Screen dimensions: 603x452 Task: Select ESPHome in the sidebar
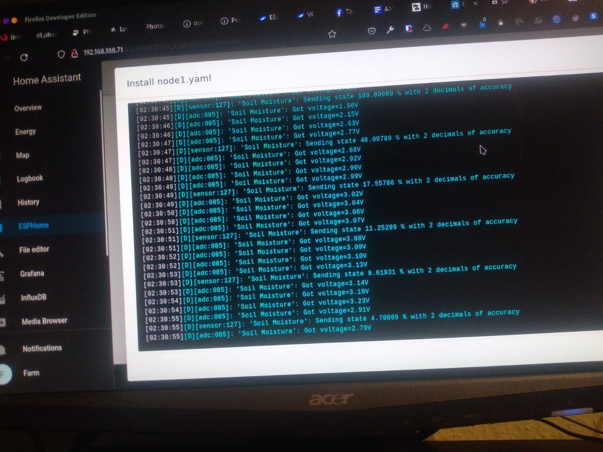34,226
